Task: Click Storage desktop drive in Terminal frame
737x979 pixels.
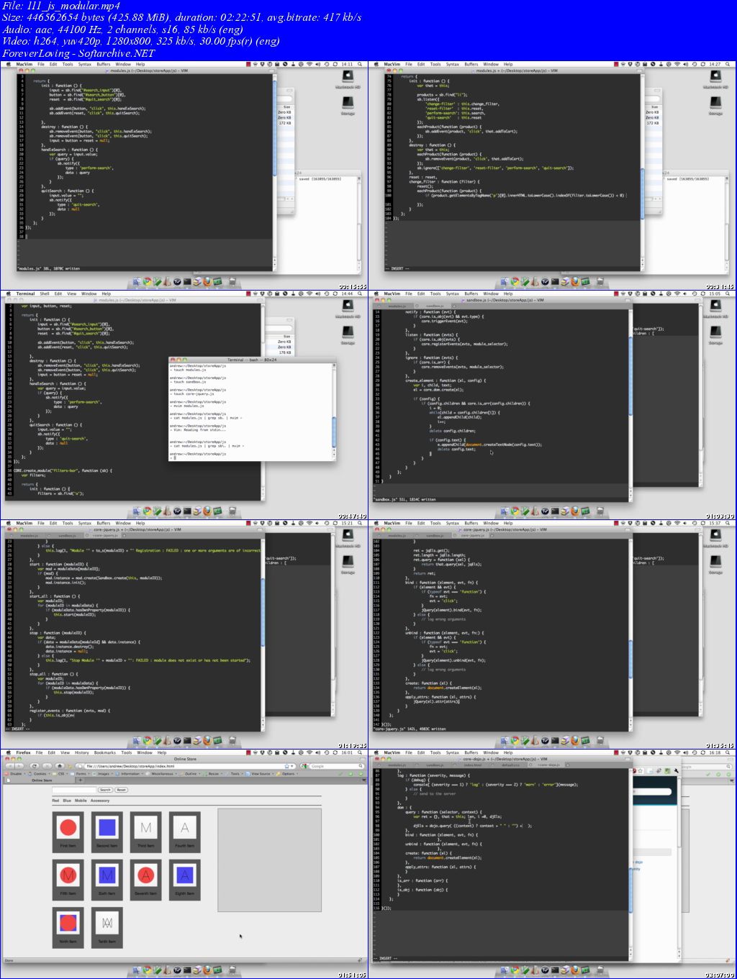Action: click(x=348, y=334)
